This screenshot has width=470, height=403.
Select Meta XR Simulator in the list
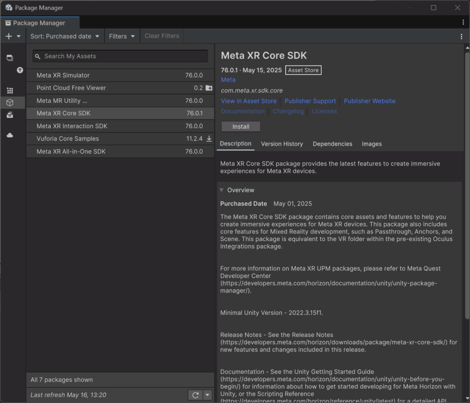120,75
